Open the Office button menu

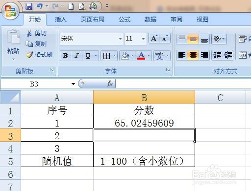click(10, 11)
